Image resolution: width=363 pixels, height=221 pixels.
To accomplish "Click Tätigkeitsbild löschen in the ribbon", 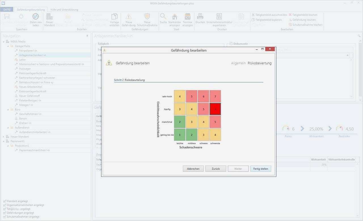I will (303, 15).
